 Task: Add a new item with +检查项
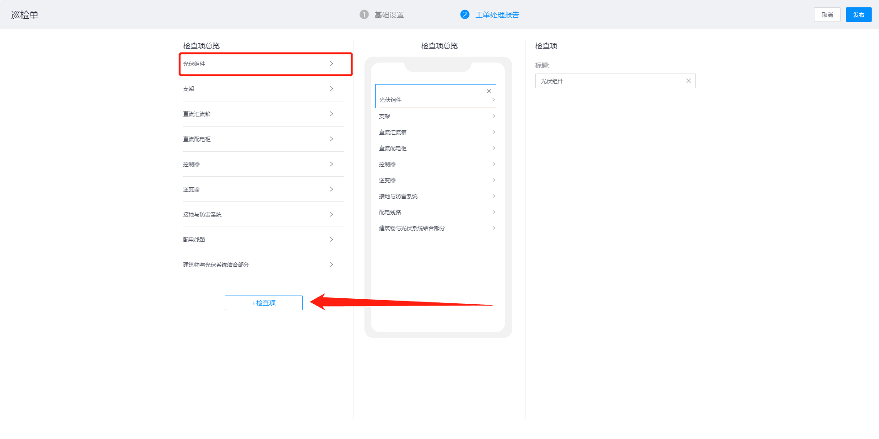click(264, 303)
